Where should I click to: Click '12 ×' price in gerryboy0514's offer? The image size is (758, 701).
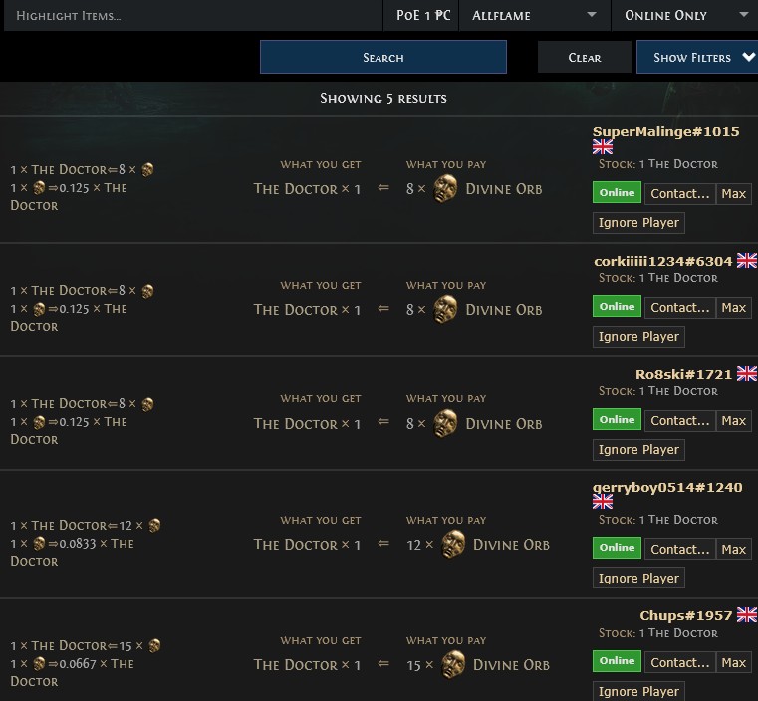point(420,545)
